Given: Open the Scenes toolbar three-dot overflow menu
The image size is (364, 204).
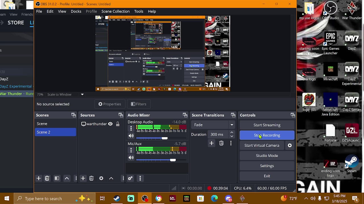Looking at the screenshot, I should pyautogui.click(x=76, y=178).
